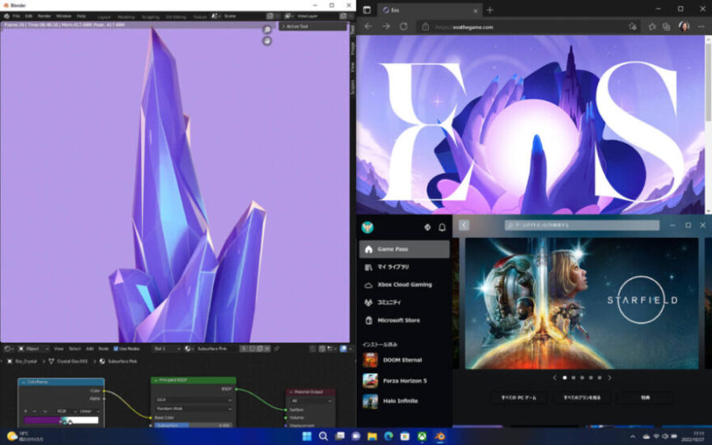
Task: Open the All target dropdown in Material Output
Action: click(311, 401)
